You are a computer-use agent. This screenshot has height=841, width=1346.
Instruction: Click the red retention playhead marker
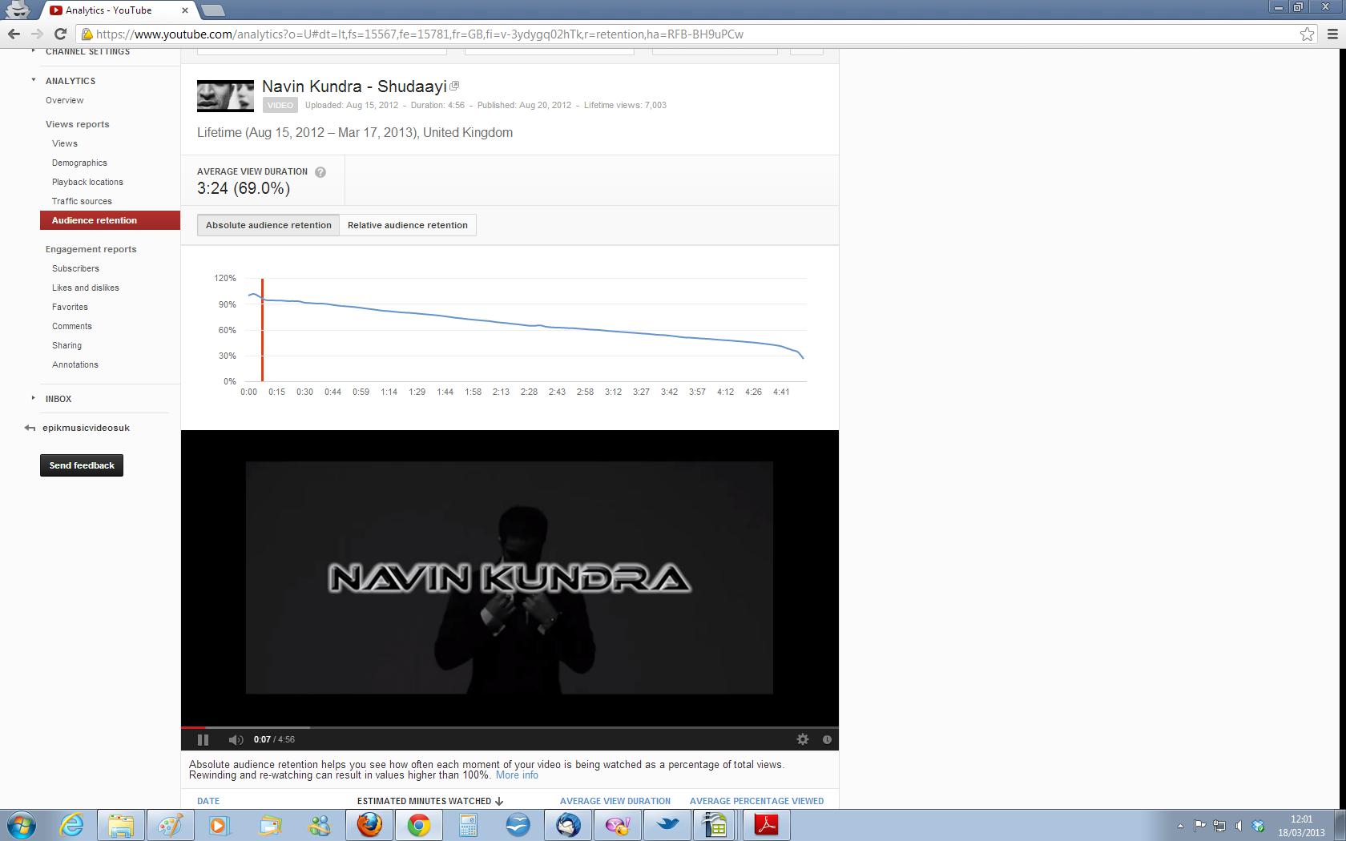tap(262, 330)
